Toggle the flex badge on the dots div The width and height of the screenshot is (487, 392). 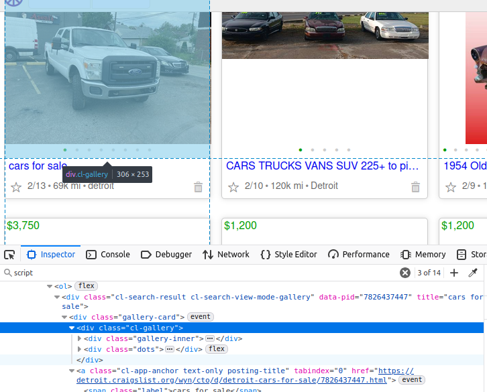(217, 349)
